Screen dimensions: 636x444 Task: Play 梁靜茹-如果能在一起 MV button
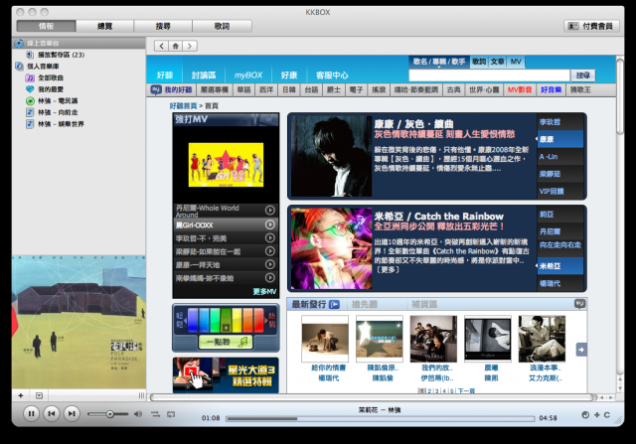click(269, 251)
